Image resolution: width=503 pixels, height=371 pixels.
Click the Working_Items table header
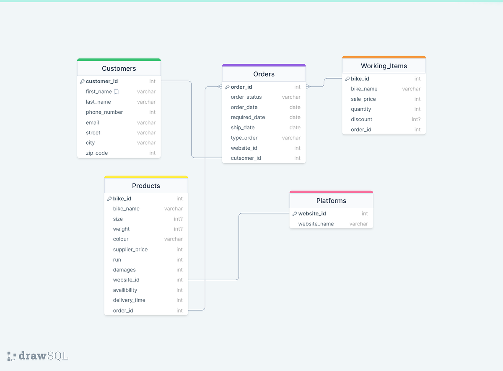(x=384, y=66)
